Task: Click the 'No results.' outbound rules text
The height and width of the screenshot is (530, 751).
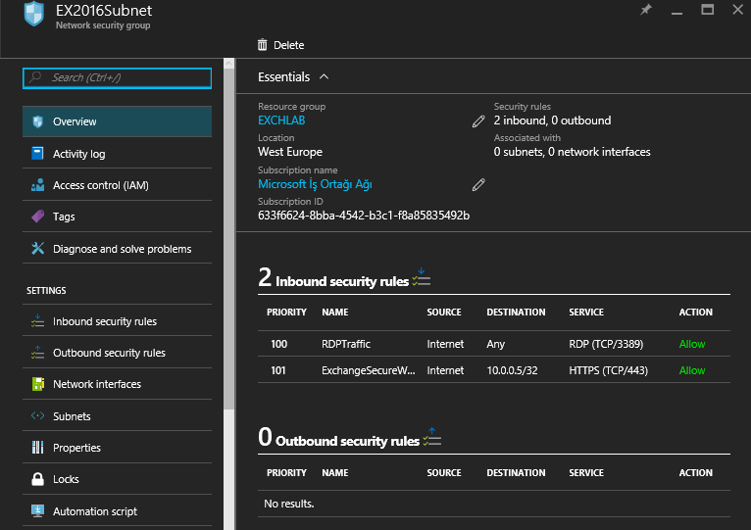Action: pyautogui.click(x=289, y=504)
